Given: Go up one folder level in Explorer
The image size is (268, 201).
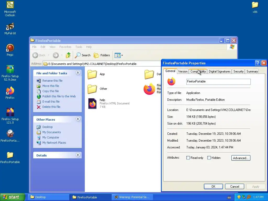Looking at the screenshot, I should (68, 55).
